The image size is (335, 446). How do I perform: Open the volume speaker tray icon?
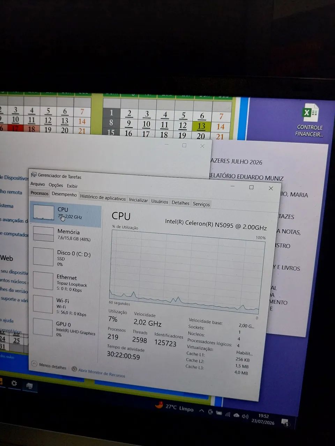[x=245, y=416]
